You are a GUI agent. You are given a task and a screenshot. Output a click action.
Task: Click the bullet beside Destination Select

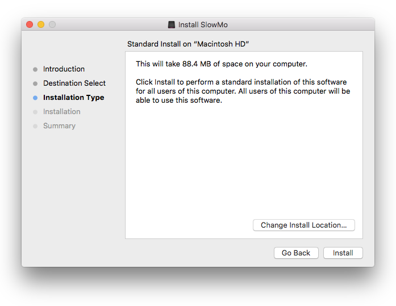coord(35,83)
